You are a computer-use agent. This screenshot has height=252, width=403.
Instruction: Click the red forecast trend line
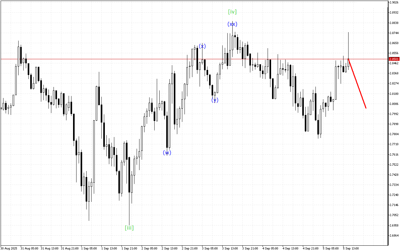click(x=357, y=84)
